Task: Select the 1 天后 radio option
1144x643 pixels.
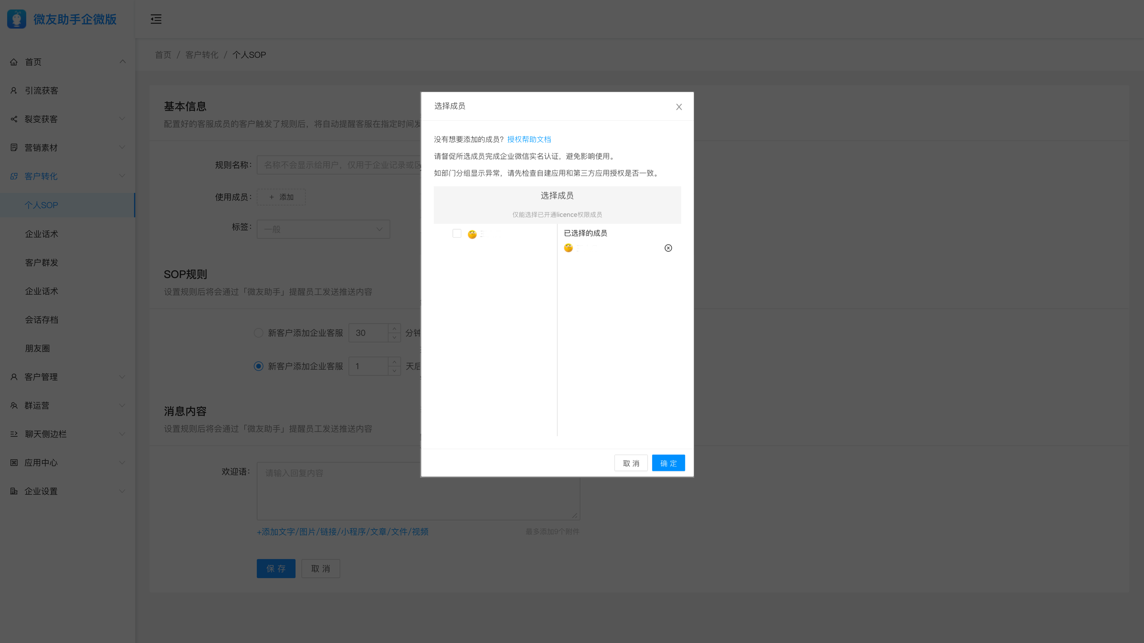Action: 258,366
